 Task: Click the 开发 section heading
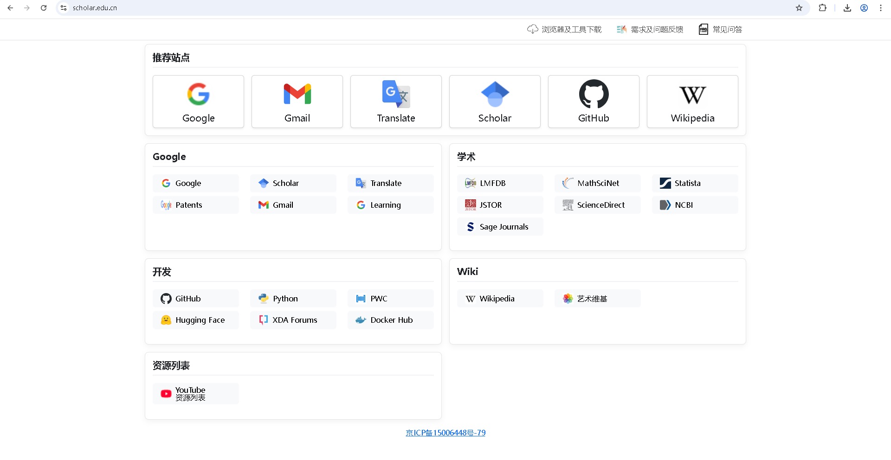pyautogui.click(x=162, y=272)
